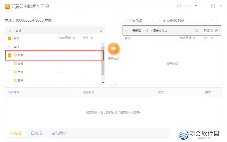The width and height of the screenshot is (227, 142).
Task: Click the 音乐 folder icon
Action: pyautogui.click(x=15, y=80)
